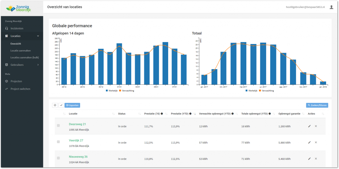Toggle the Verwachting legend swatch in Totaal chart
This screenshot has height=169, width=339.
(260, 90)
